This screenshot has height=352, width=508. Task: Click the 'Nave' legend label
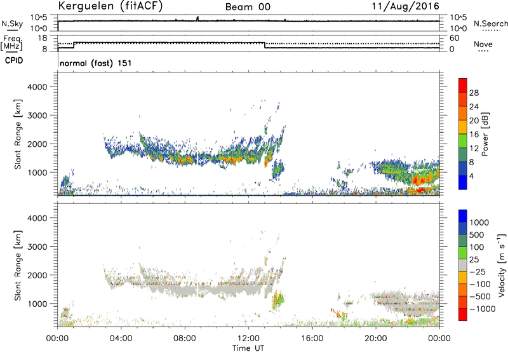[x=483, y=44]
